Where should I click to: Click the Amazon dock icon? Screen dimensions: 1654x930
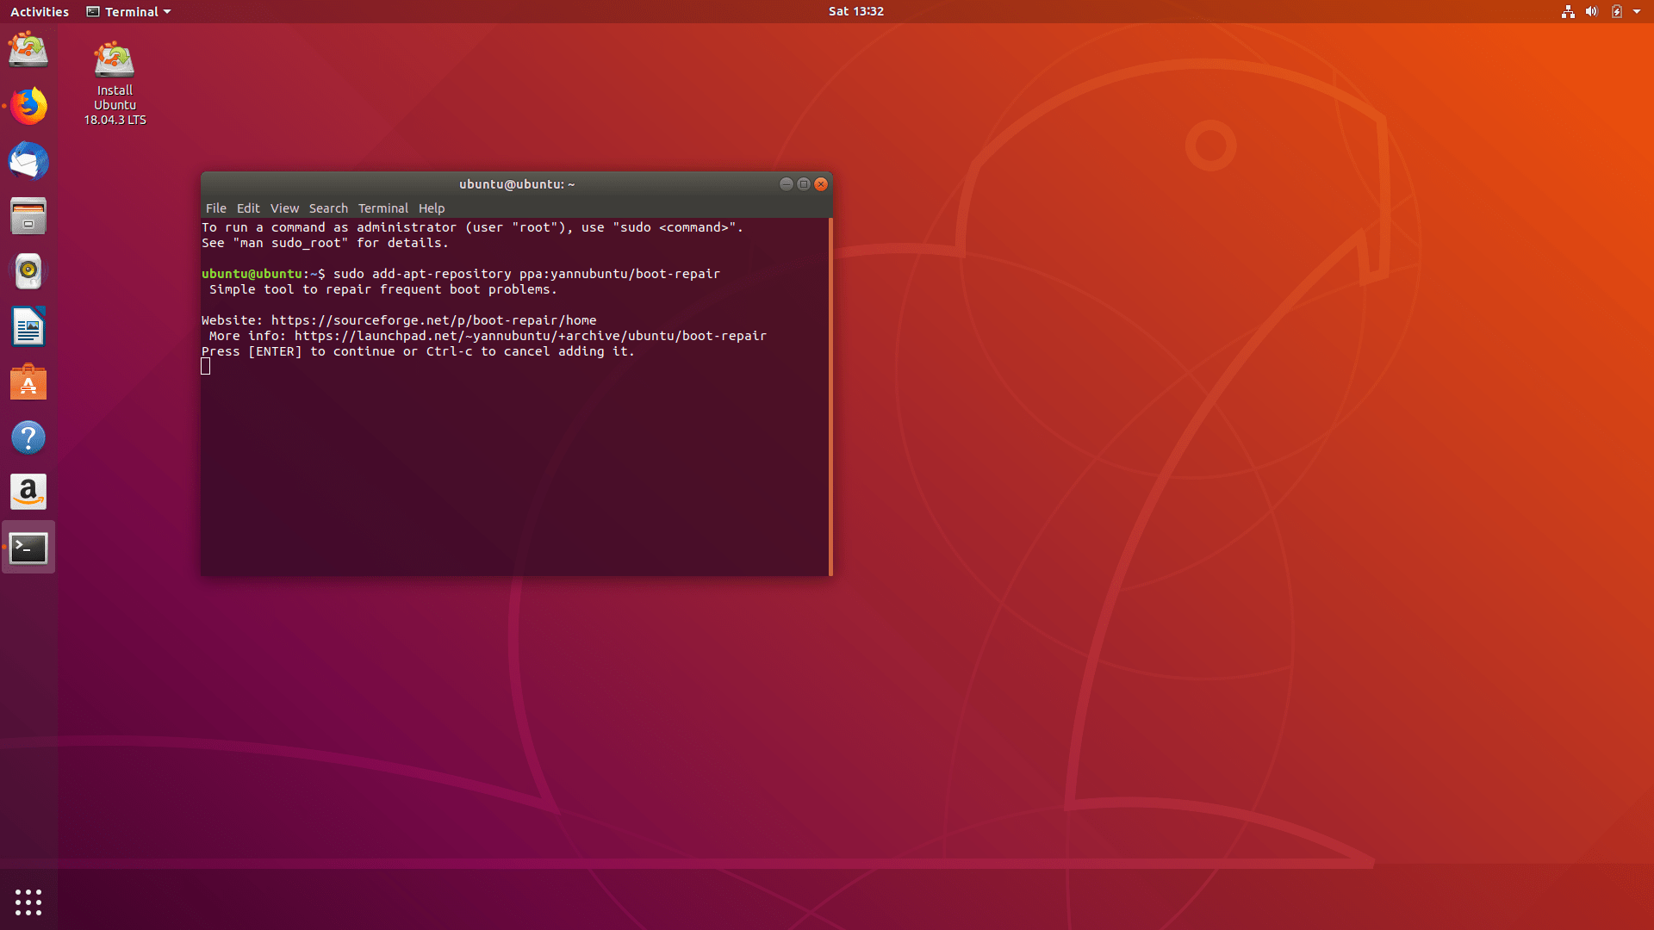point(28,493)
